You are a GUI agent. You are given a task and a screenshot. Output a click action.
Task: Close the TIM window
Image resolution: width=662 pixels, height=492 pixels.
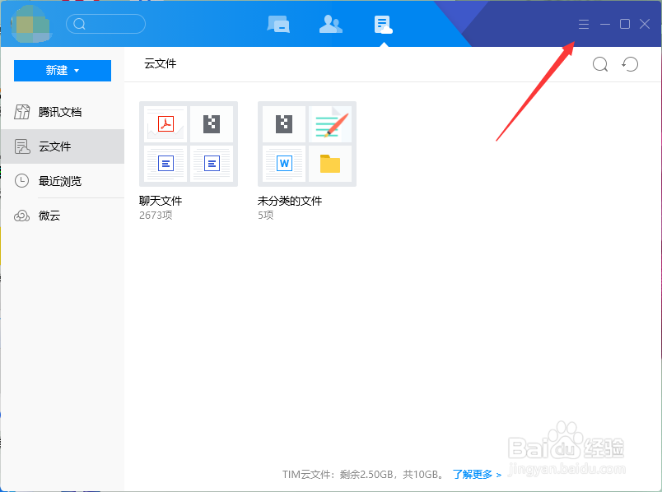(x=645, y=24)
